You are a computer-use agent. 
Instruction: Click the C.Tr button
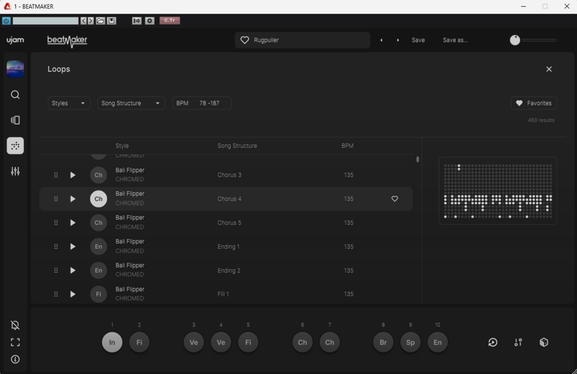click(170, 21)
